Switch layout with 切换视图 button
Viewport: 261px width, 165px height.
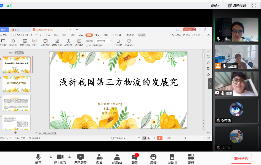click(x=236, y=5)
